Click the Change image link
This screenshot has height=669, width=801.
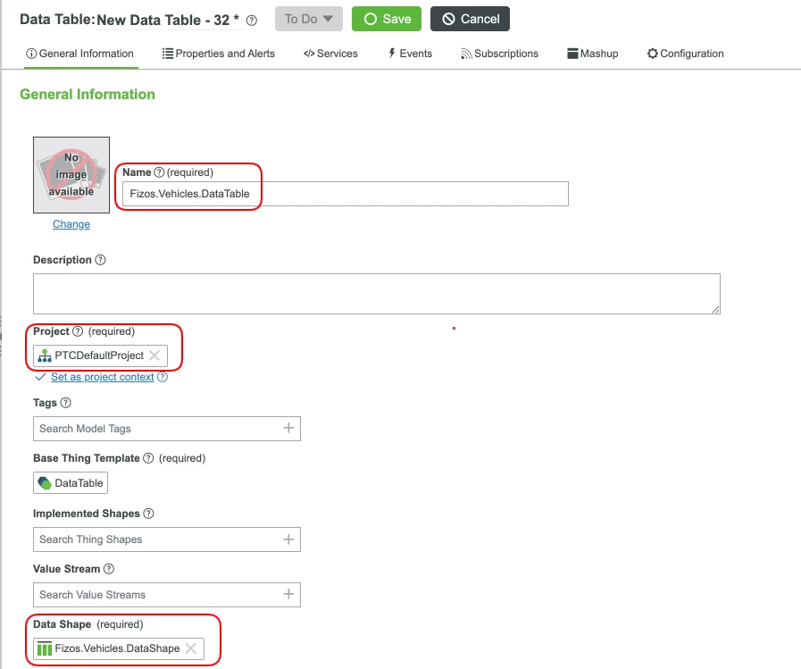(71, 224)
